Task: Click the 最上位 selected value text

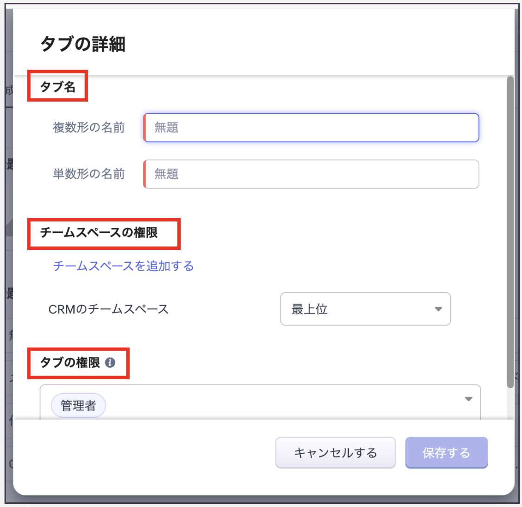Action: point(310,309)
